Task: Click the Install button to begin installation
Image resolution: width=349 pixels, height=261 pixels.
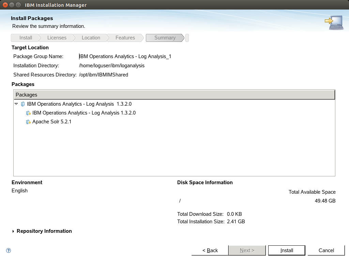Action: click(287, 250)
